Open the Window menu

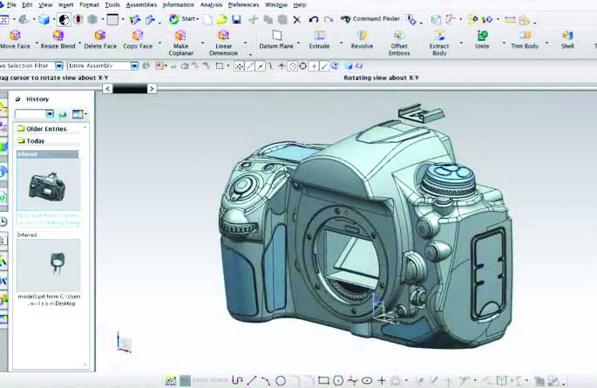point(276,5)
